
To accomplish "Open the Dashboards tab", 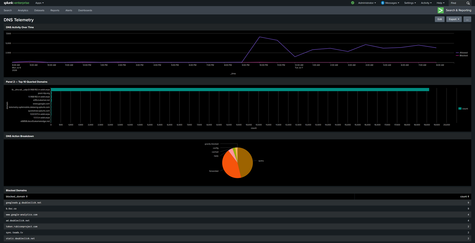I will point(85,10).
